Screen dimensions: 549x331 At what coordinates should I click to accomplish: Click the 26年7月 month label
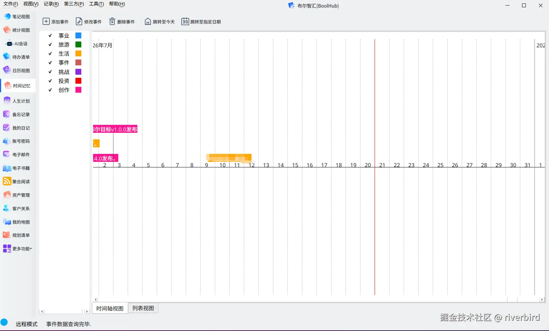click(x=102, y=45)
